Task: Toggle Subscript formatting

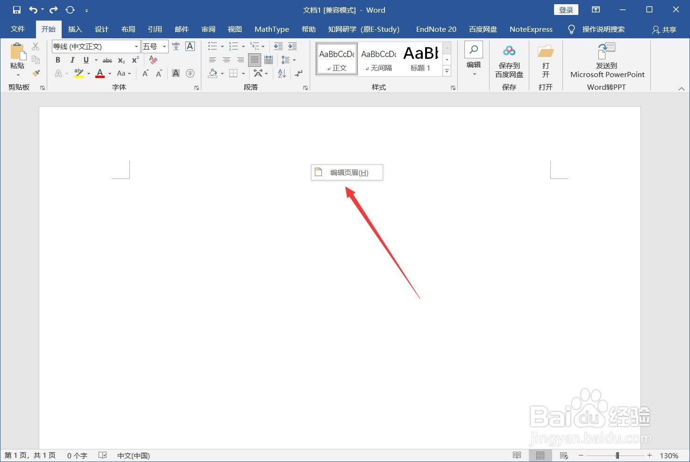Action: coord(121,60)
